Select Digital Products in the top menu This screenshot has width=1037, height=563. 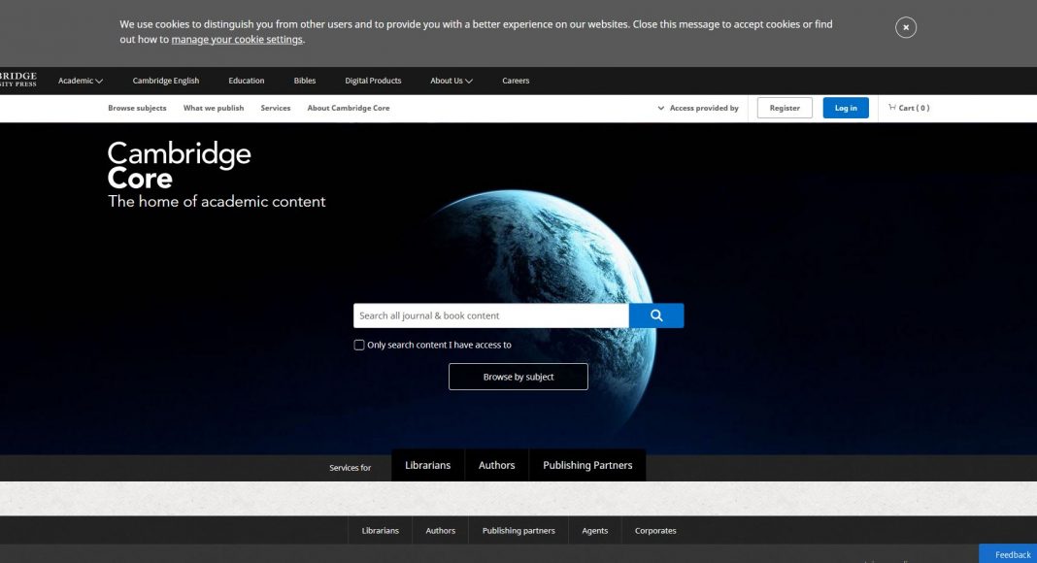click(x=373, y=81)
